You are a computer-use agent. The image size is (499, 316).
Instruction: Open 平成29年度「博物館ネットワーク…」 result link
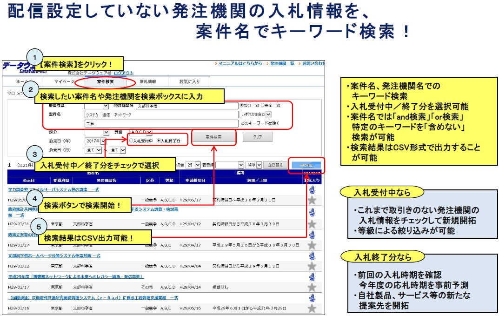pos(76,276)
